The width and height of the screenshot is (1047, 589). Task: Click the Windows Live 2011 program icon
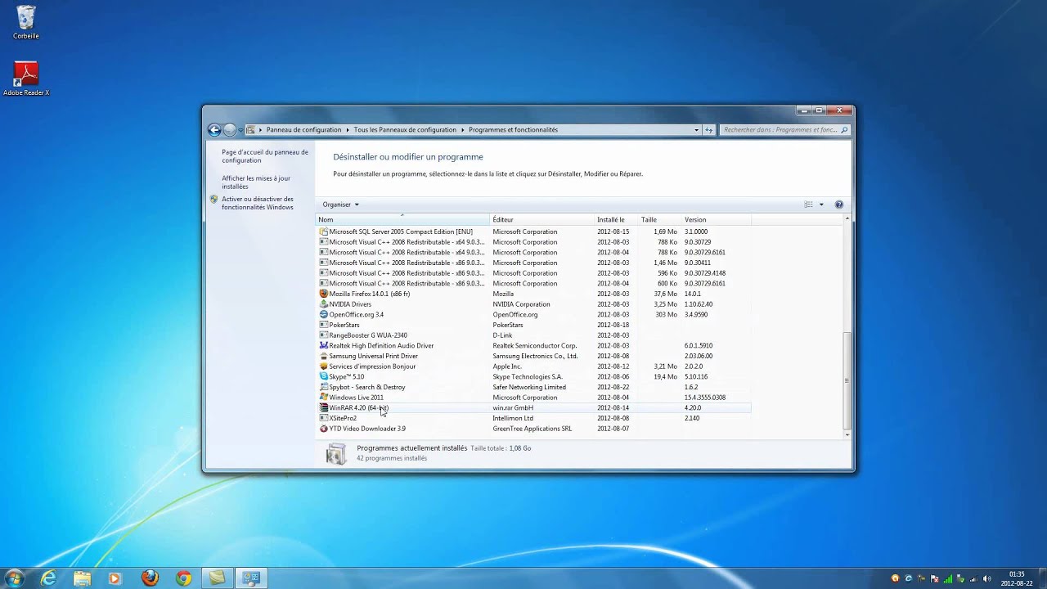pos(323,398)
